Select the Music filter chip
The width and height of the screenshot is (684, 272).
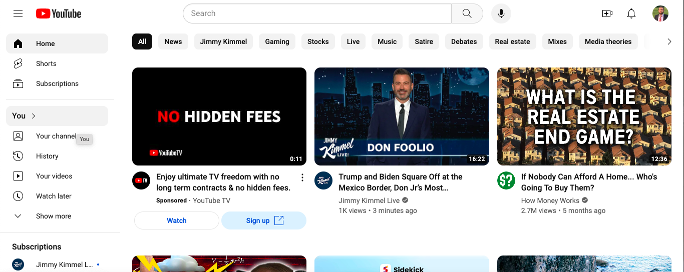click(387, 41)
